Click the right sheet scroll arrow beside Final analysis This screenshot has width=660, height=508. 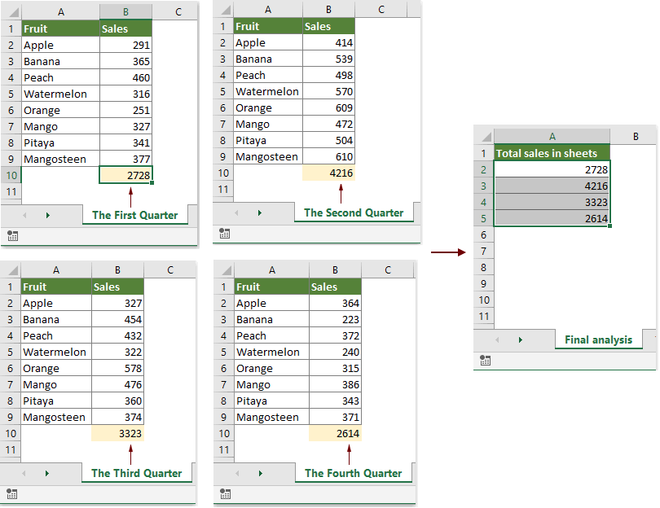521,339
